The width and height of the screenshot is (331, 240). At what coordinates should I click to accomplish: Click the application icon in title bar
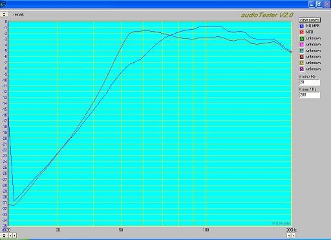[x=3, y=4]
